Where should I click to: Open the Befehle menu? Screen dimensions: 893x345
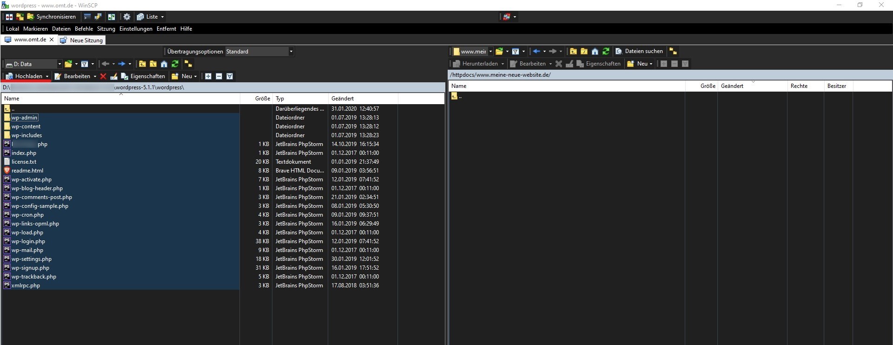84,29
